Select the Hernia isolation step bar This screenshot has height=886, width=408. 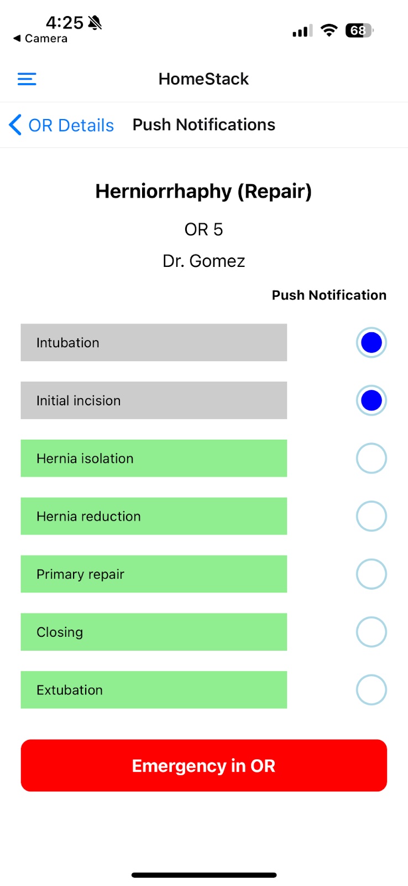[x=154, y=459]
